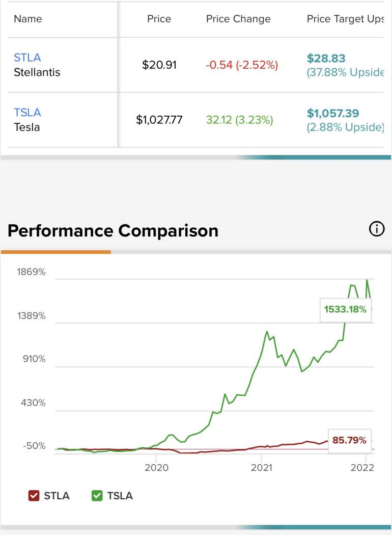Click the 2020 x-axis marker
392x535 pixels.
[157, 468]
